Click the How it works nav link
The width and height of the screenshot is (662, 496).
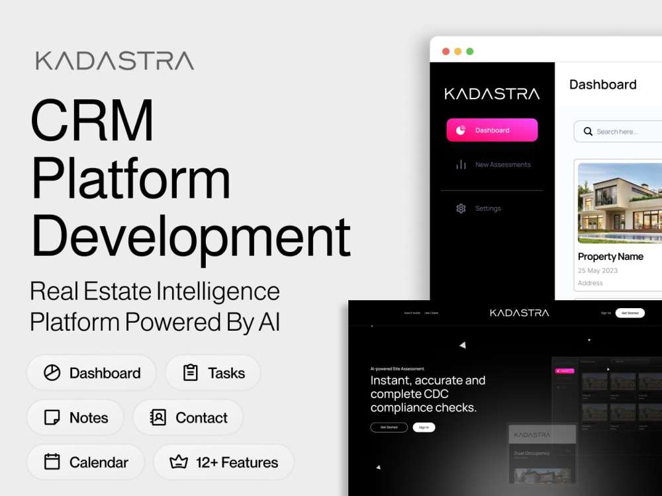pos(412,313)
